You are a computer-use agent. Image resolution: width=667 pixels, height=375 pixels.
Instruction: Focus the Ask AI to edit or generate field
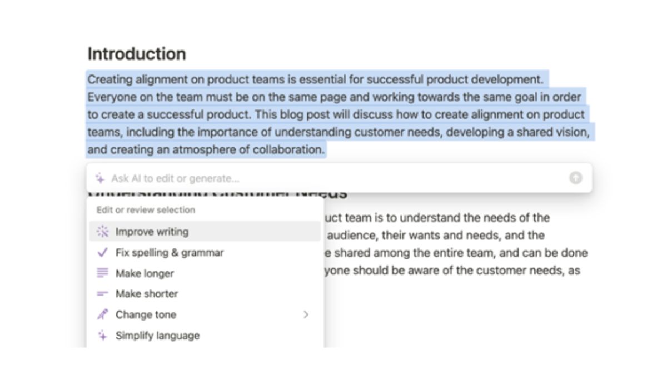tap(333, 178)
